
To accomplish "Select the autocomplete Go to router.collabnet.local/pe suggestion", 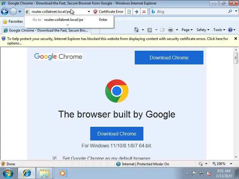I will (69, 20).
